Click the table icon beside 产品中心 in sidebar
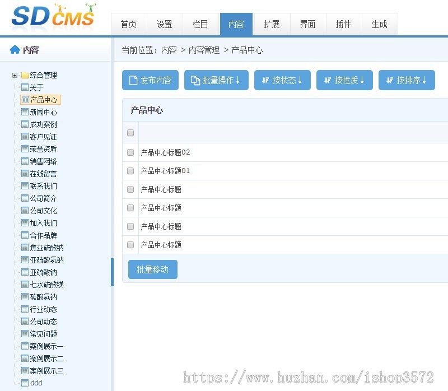The width and height of the screenshot is (448, 391). coord(26,99)
